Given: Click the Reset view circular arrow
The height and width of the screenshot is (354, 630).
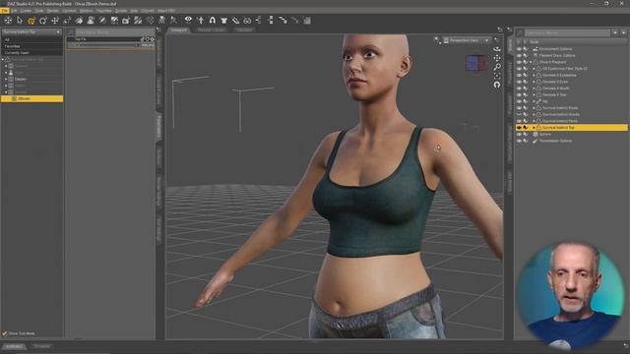Looking at the screenshot, I should (x=497, y=85).
